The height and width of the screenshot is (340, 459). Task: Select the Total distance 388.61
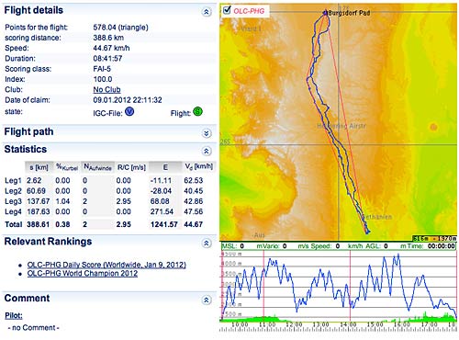pyautogui.click(x=38, y=224)
